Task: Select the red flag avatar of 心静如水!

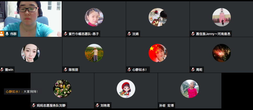Action: [158, 53]
